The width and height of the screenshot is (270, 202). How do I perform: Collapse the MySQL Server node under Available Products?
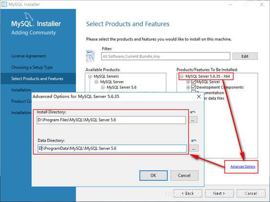point(96,82)
